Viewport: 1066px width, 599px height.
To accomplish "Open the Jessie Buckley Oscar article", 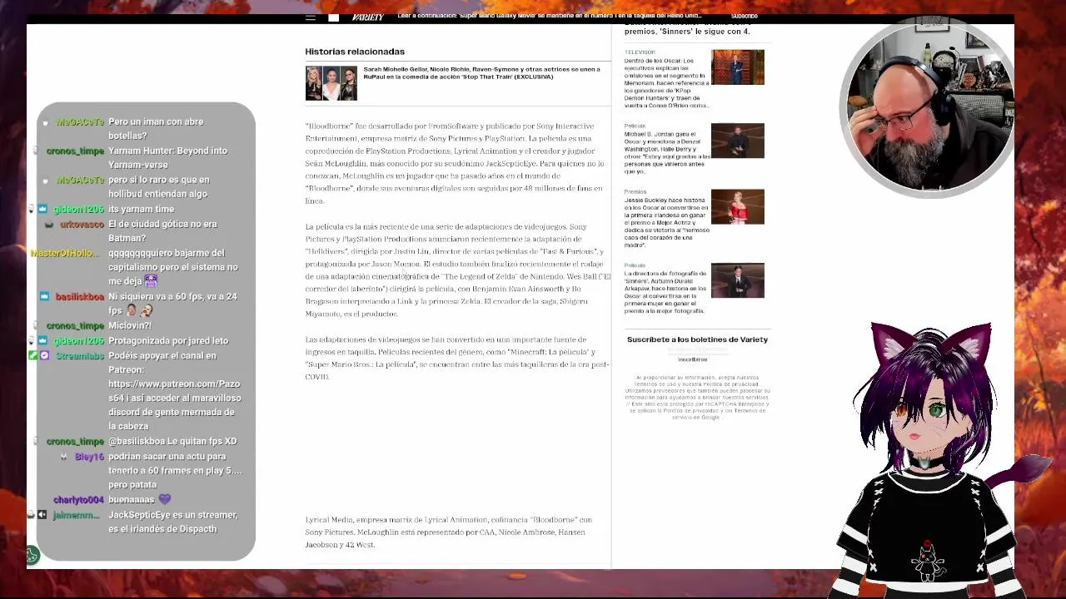I will 666,222.
